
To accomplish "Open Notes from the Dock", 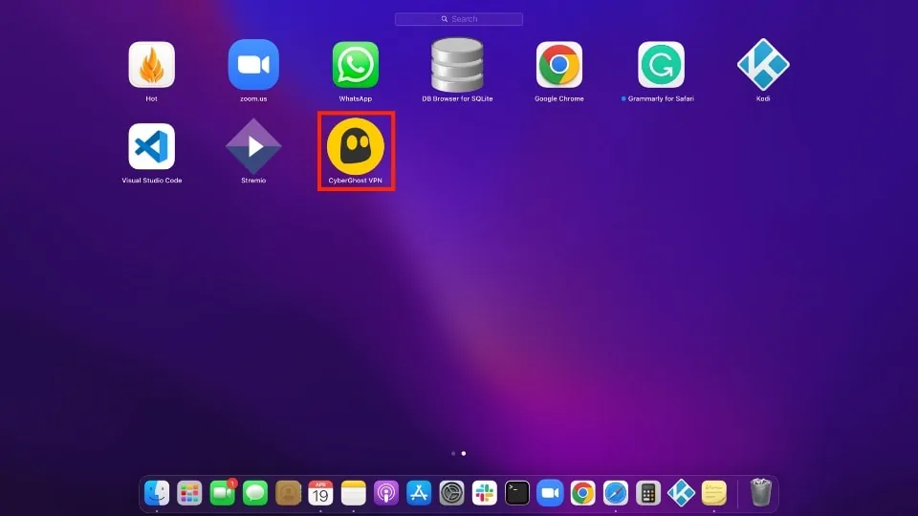I will pos(354,493).
